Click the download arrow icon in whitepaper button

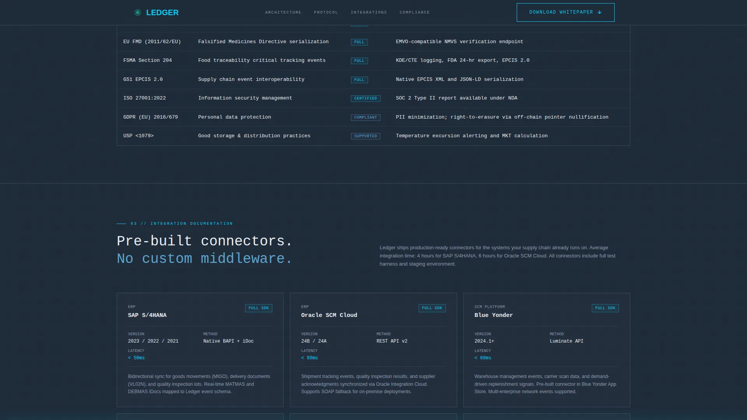[600, 12]
